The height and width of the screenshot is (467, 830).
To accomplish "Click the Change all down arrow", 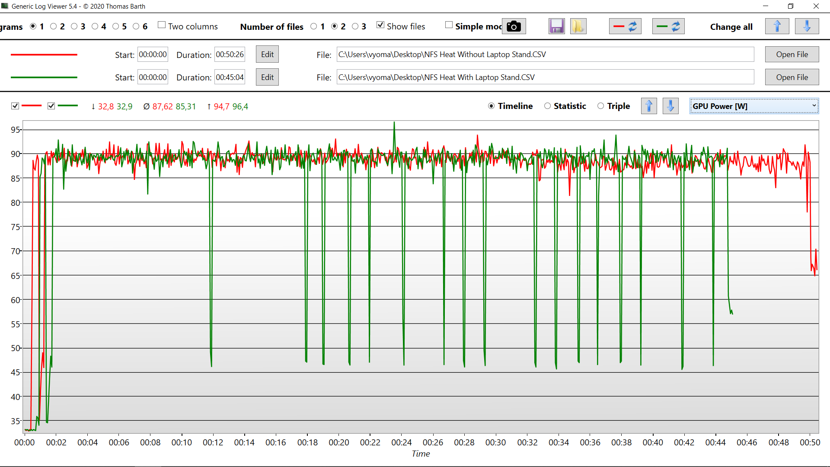I will [807, 26].
